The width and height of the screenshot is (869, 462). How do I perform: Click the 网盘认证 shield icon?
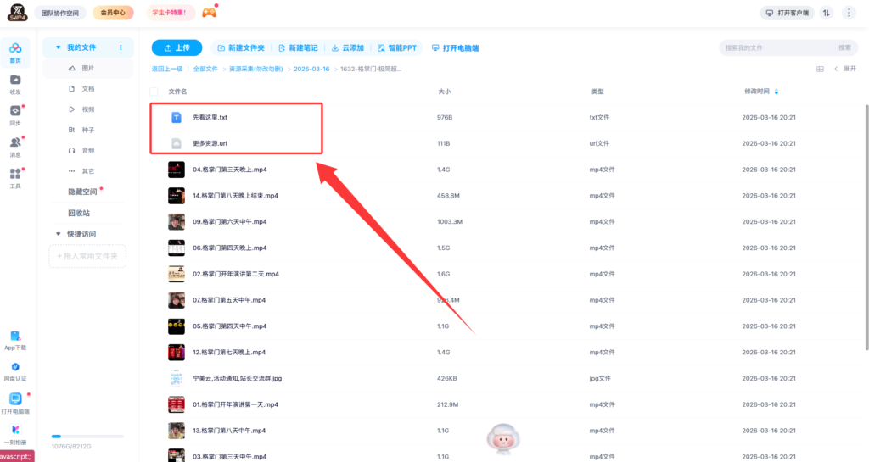click(15, 367)
